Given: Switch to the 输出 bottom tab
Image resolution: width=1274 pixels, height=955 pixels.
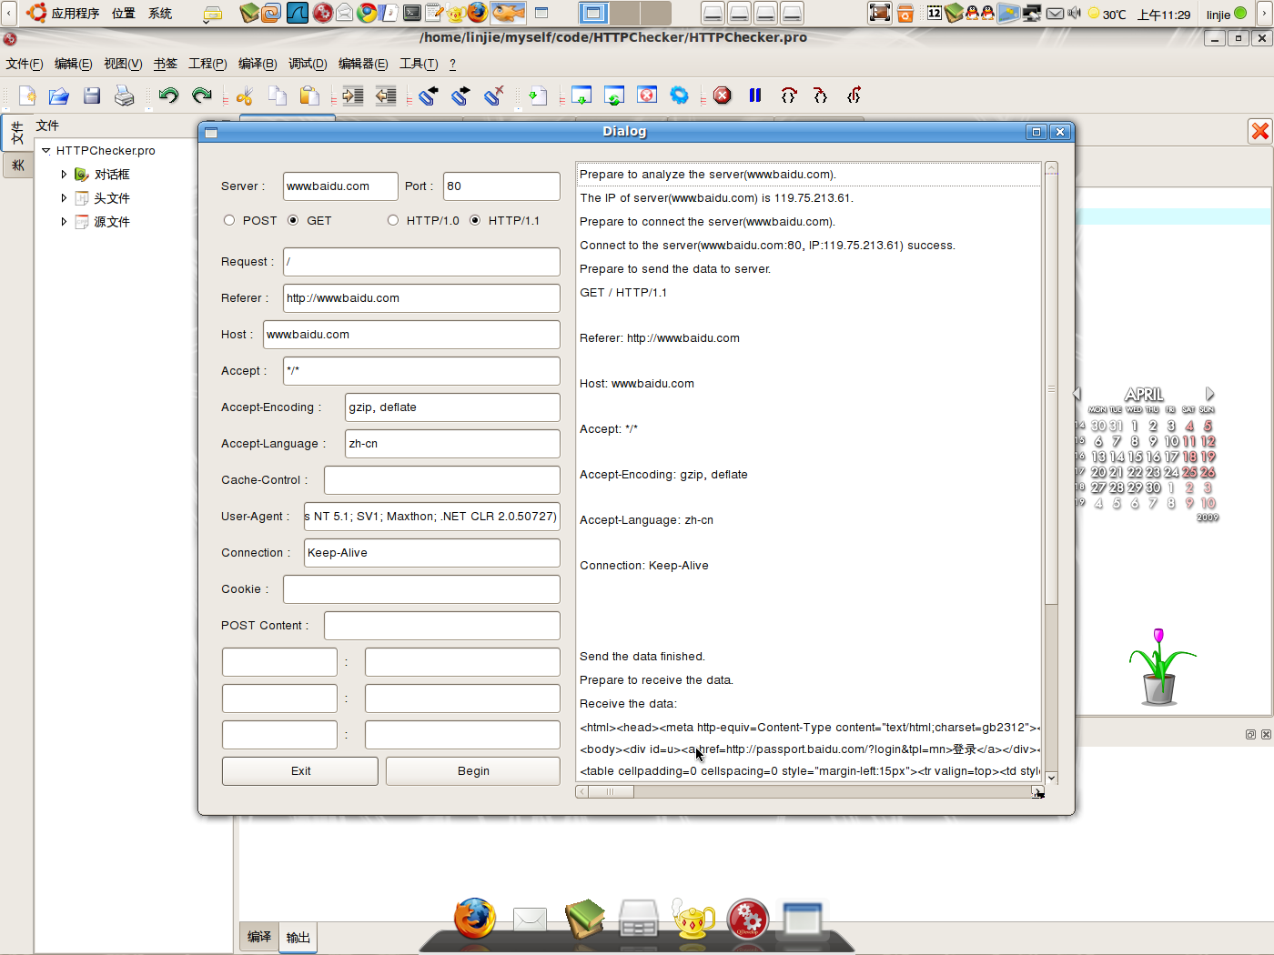Looking at the screenshot, I should point(298,938).
